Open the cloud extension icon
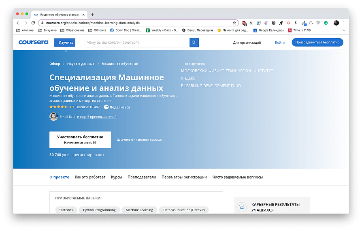This screenshot has width=362, height=231. tap(311, 23)
